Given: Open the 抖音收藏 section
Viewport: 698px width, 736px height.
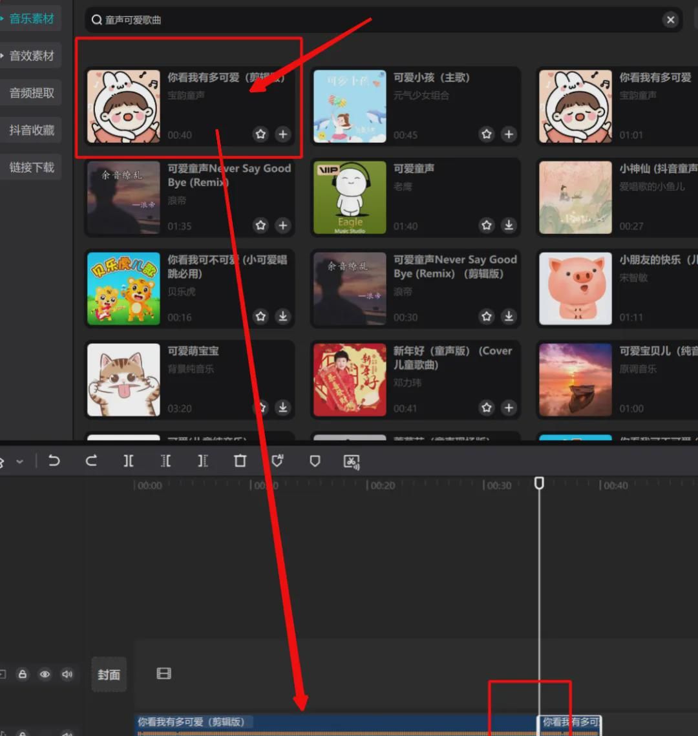Looking at the screenshot, I should [x=31, y=129].
